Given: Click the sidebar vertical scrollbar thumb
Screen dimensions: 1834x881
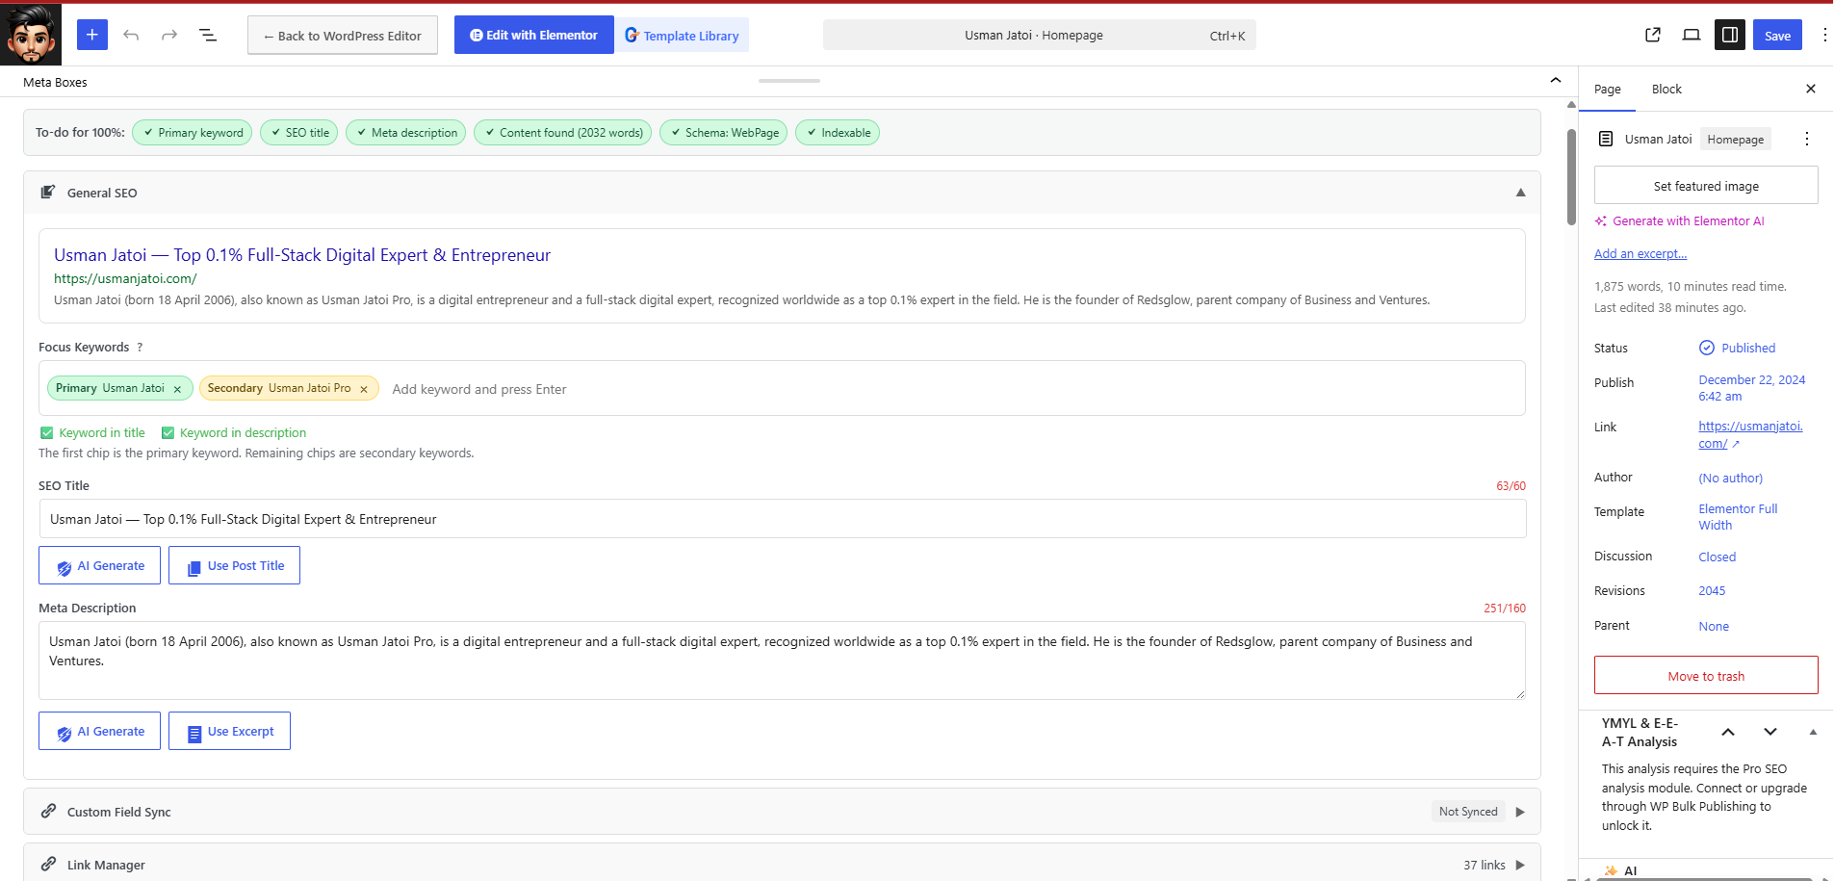Looking at the screenshot, I should (1571, 177).
